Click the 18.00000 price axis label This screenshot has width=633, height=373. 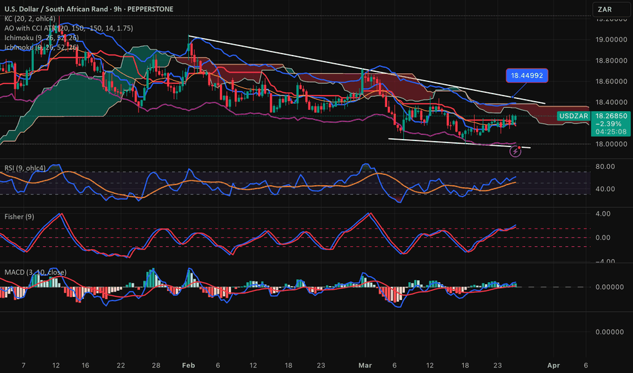(x=611, y=144)
